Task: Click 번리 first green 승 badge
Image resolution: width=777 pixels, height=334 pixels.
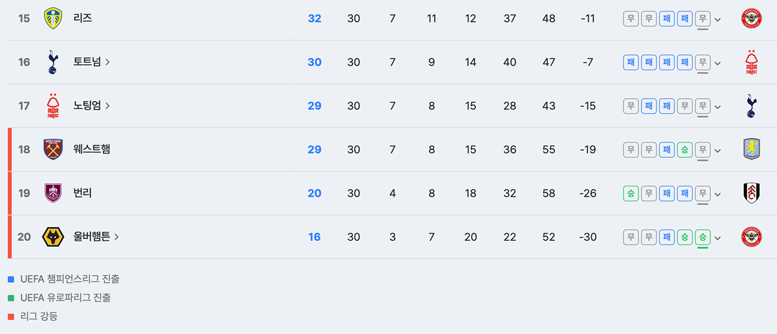Action: coord(631,193)
